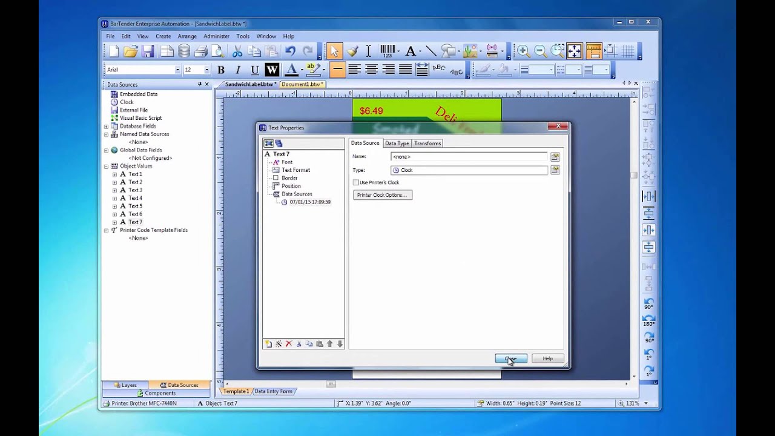
Task: Apply Underline formatting button
Action: (x=255, y=70)
